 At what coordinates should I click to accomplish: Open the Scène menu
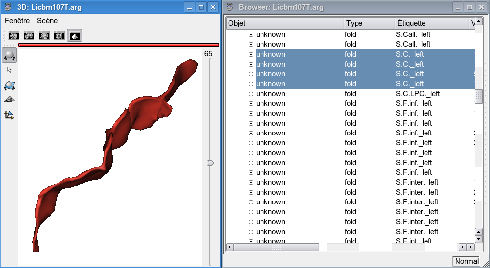[47, 21]
